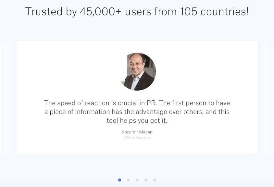Click the quote line 'tool helps you get it.'
This screenshot has height=187, width=274.
(137, 120)
